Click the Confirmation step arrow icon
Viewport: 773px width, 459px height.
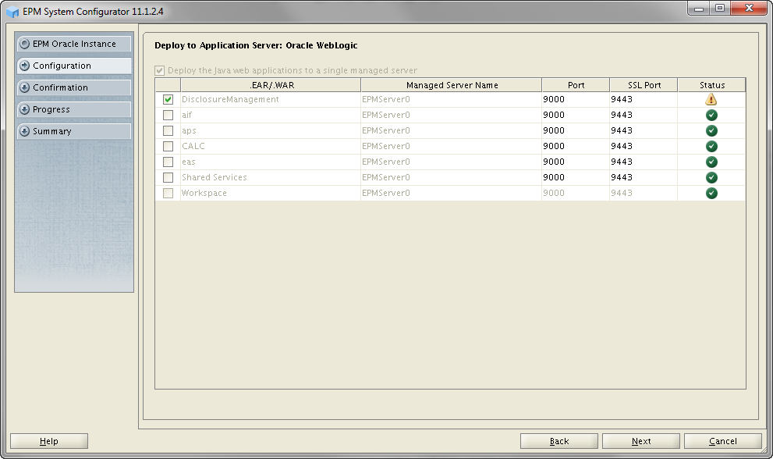[24, 87]
